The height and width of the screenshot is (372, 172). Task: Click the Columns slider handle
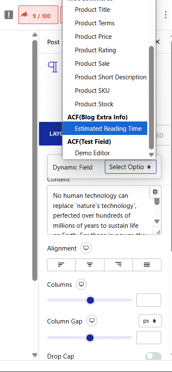pos(90,300)
